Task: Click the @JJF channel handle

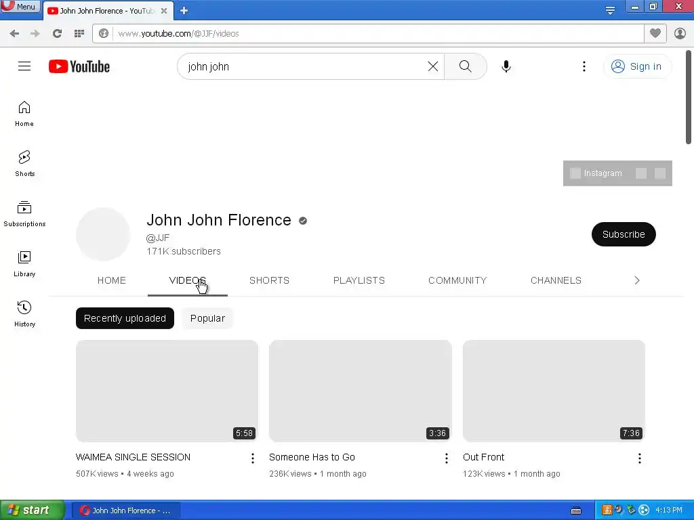Action: pos(157,238)
